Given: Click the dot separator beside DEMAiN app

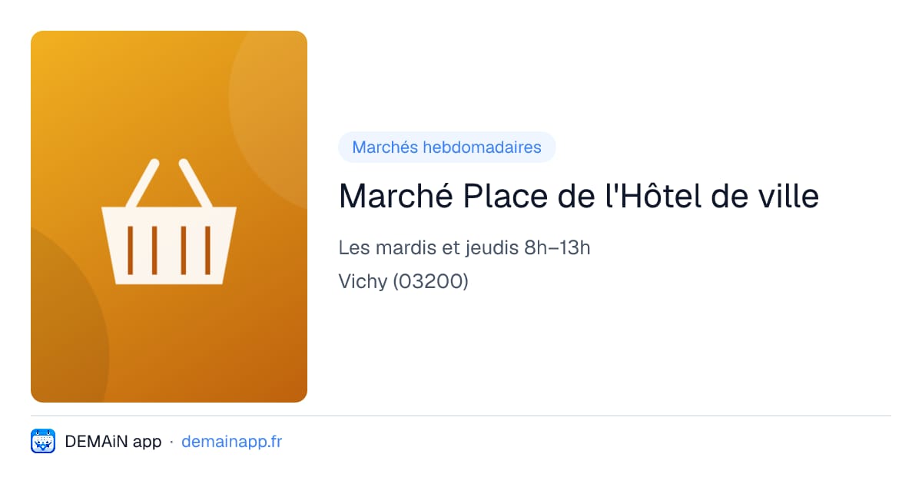Looking at the screenshot, I should coord(171,442).
